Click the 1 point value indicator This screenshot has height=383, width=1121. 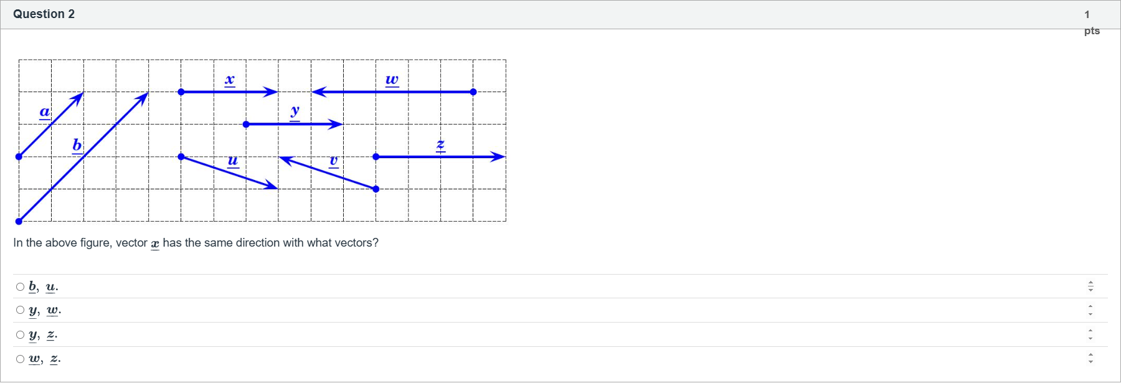click(x=1087, y=14)
